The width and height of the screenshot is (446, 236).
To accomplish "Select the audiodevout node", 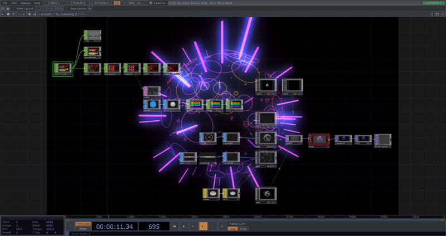I will (x=92, y=52).
